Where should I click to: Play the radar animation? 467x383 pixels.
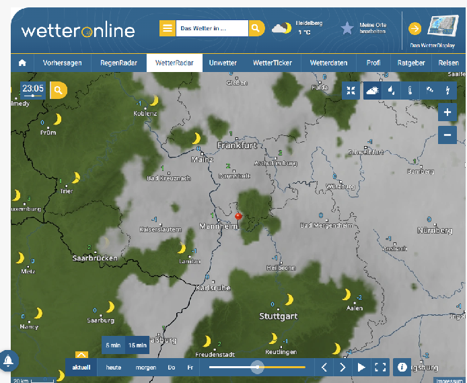click(x=361, y=368)
